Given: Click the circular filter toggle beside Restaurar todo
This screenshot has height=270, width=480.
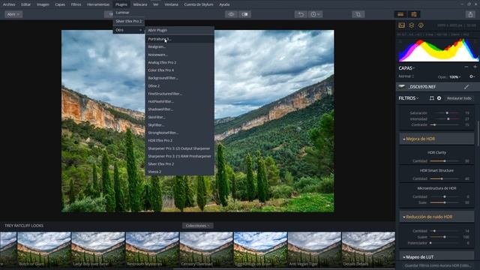Looking at the screenshot, I should click(x=439, y=98).
